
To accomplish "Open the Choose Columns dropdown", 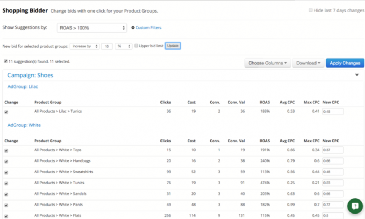I will tap(267, 63).
